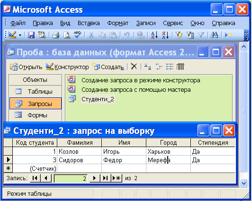This screenshot has width=252, height=201.
Task: Click the Козлов cell
Action: 80,151
